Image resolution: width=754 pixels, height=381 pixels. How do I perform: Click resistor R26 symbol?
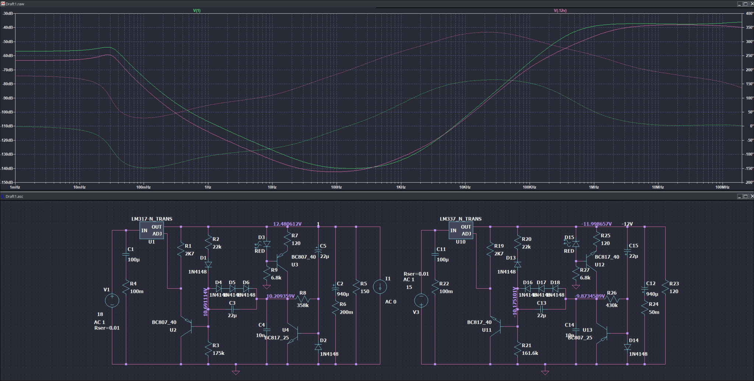pyautogui.click(x=612, y=299)
